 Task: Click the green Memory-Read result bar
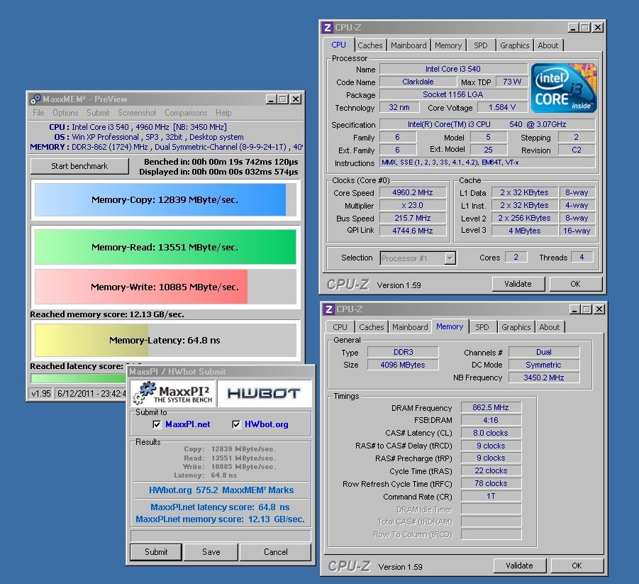165,247
